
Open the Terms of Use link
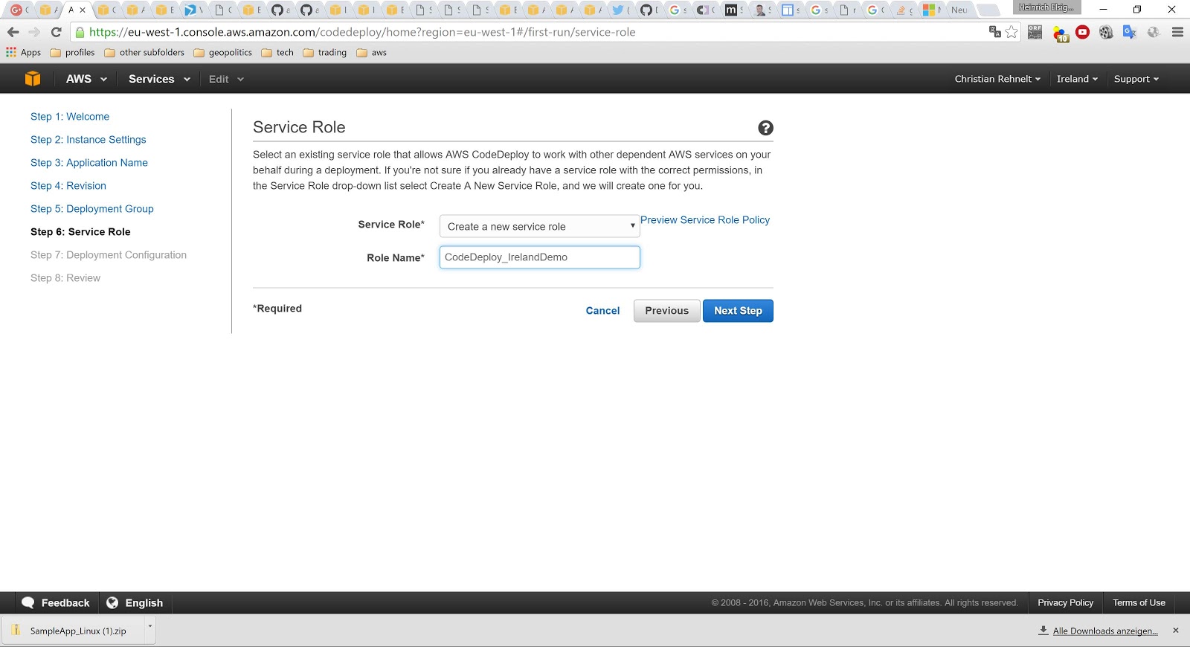click(x=1139, y=603)
